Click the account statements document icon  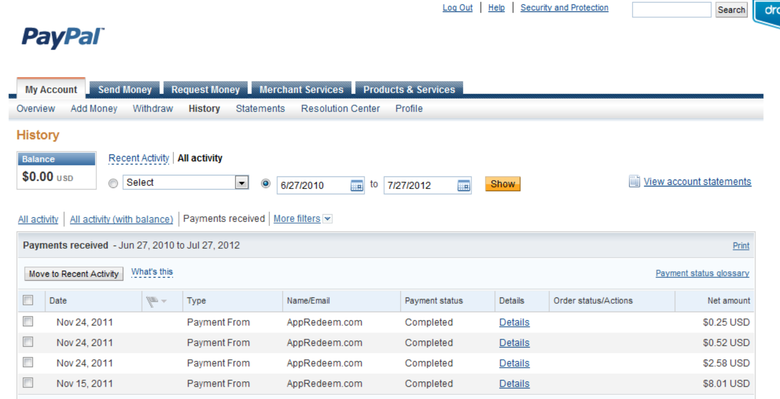click(x=634, y=182)
